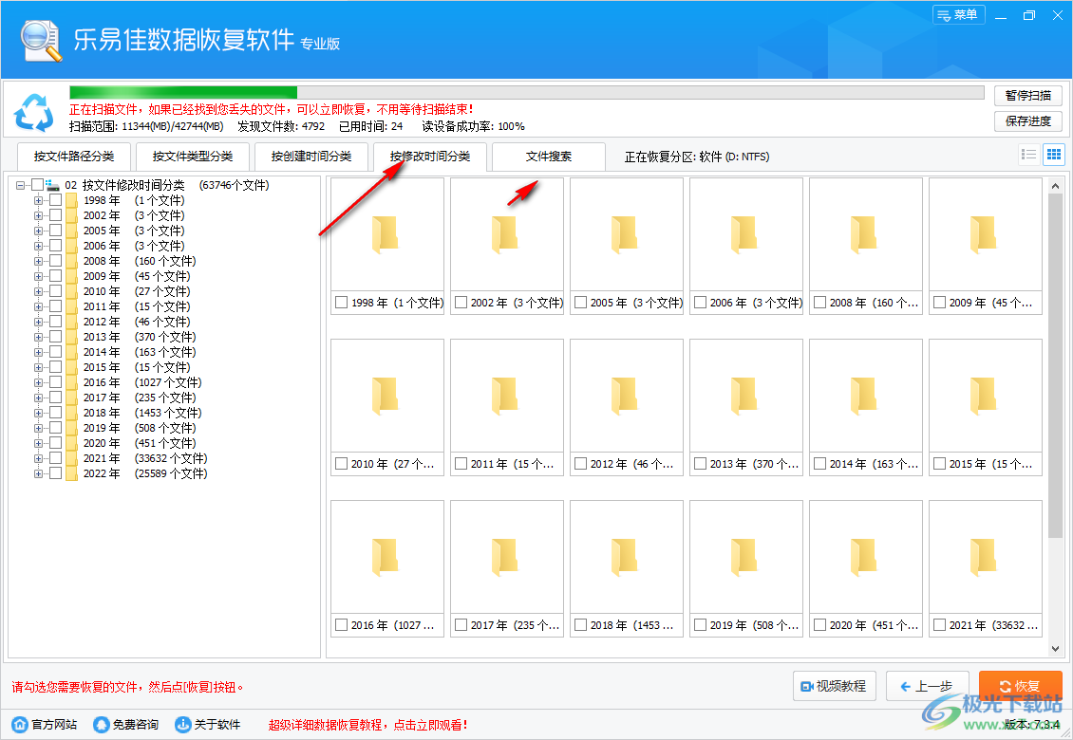This screenshot has width=1073, height=740.
Task: Switch to list view mode
Action: 1028,155
